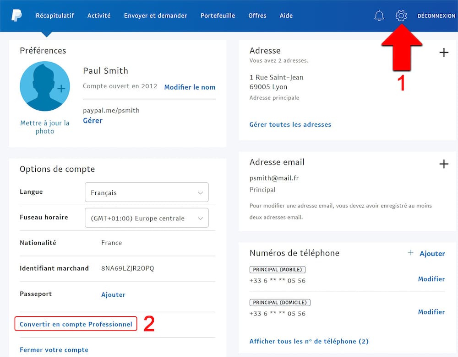
Task: Add a new email with plus icon
Action: click(443, 164)
